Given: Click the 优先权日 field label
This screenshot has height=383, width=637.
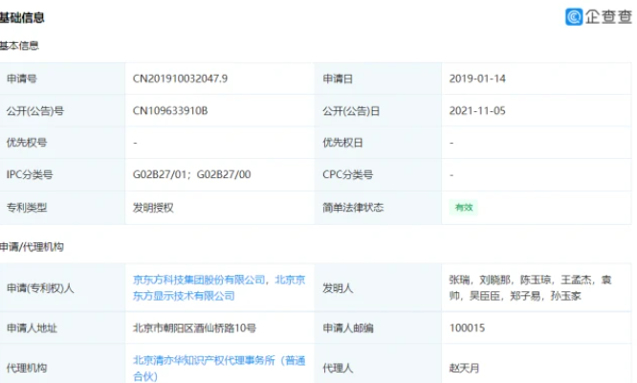Looking at the screenshot, I should click(342, 143).
